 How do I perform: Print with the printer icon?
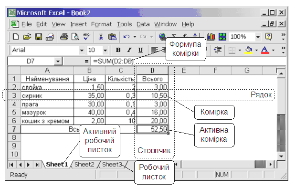point(64,36)
